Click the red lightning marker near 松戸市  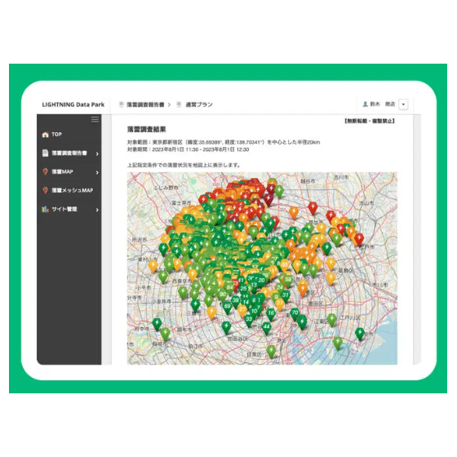tap(359, 239)
